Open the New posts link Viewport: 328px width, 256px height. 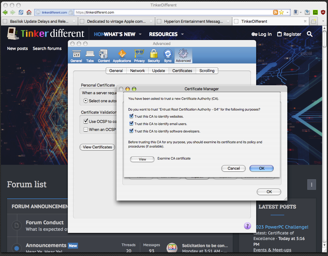17,48
